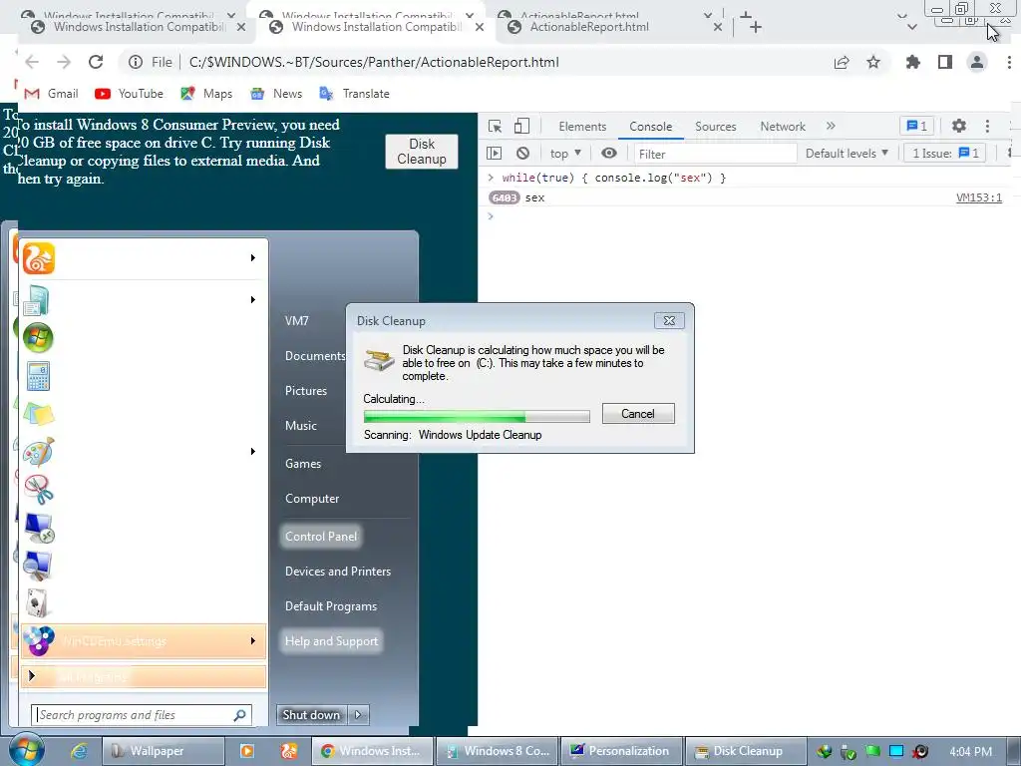Screen dimensions: 1021x766
Task: Open Solitaire from Start menu
Action: click(x=38, y=603)
